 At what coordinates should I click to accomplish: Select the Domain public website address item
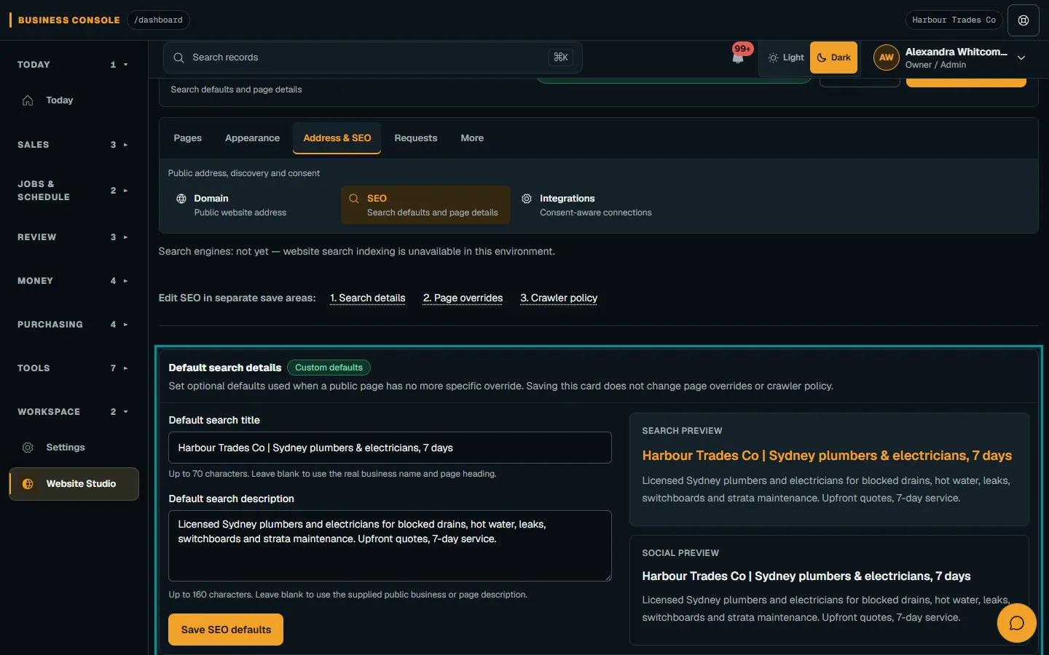tap(252, 205)
